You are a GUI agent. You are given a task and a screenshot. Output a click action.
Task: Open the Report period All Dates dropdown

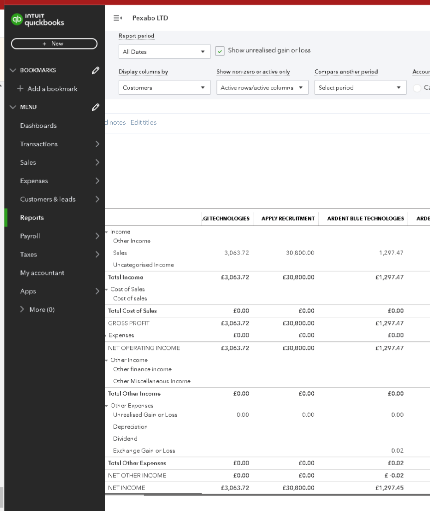[165, 52]
